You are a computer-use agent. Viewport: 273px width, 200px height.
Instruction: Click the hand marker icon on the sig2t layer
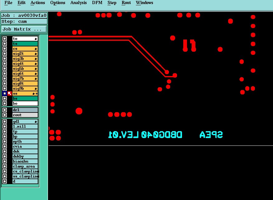click(36, 54)
